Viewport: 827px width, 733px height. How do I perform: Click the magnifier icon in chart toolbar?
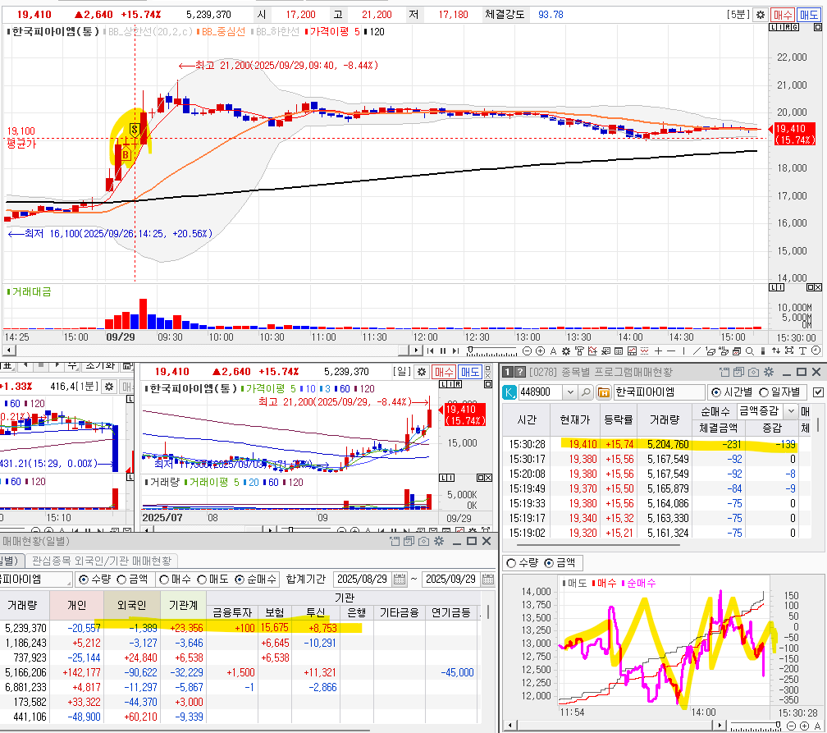750,351
